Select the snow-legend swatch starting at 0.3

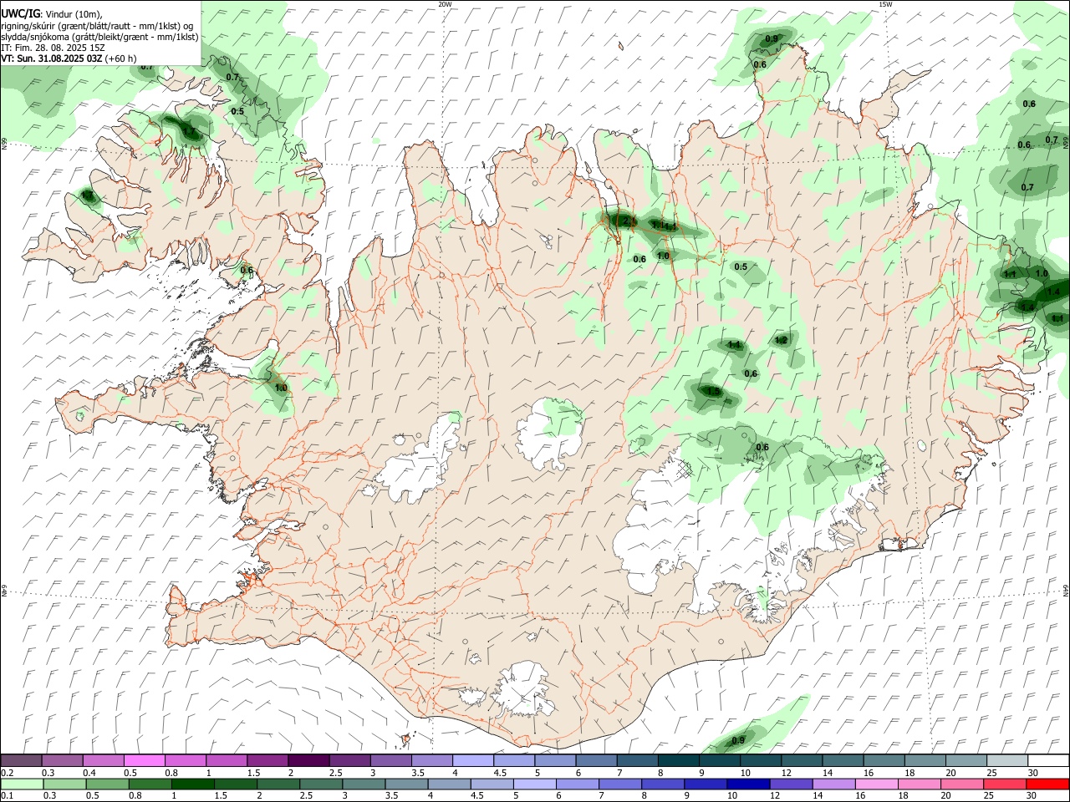62,761
